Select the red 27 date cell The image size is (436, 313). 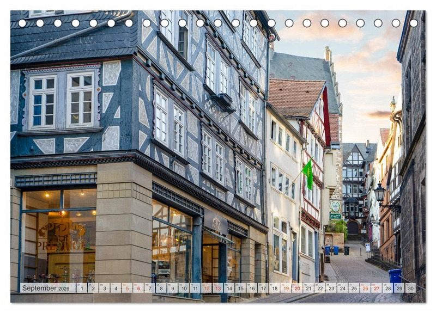(x=376, y=288)
